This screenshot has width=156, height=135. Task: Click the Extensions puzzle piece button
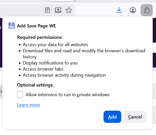click(x=147, y=10)
